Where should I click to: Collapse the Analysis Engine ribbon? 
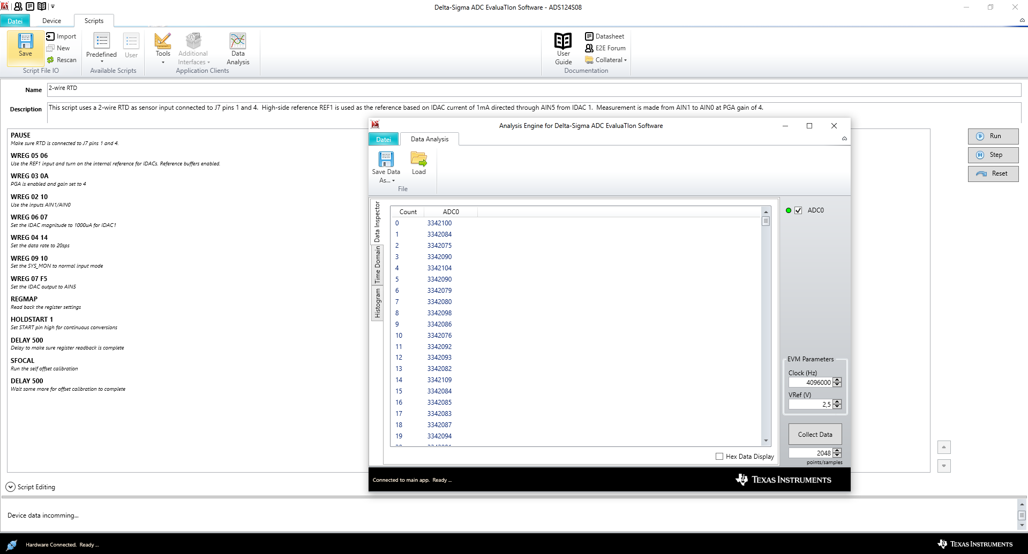(x=844, y=139)
